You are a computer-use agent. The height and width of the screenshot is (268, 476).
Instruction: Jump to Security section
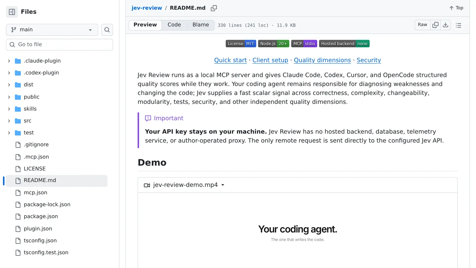369,60
